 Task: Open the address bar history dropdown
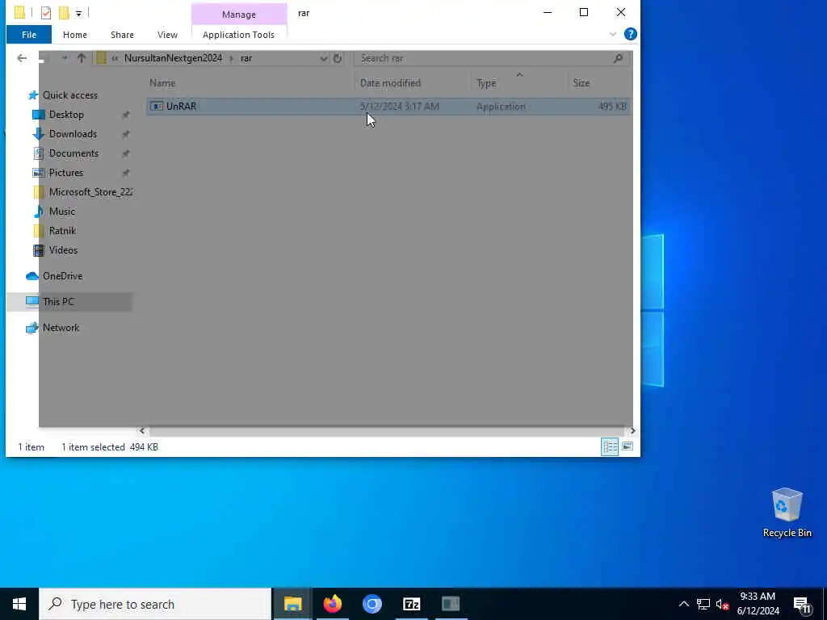[x=323, y=58]
